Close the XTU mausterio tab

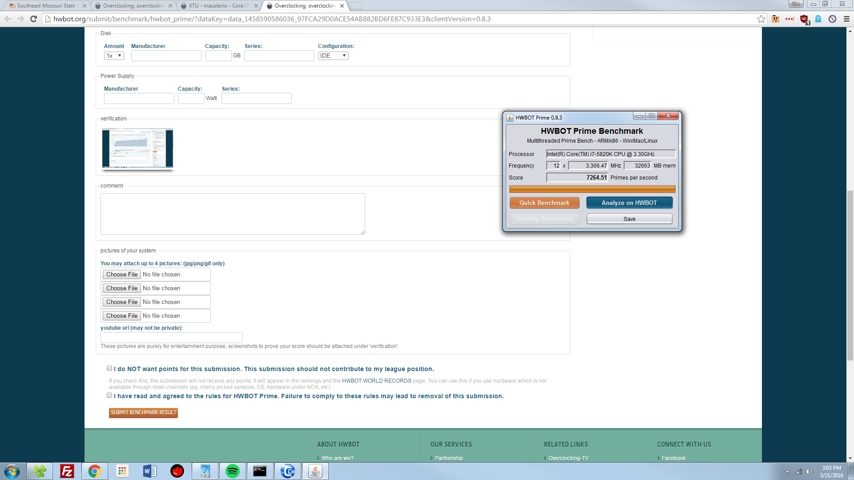(256, 6)
